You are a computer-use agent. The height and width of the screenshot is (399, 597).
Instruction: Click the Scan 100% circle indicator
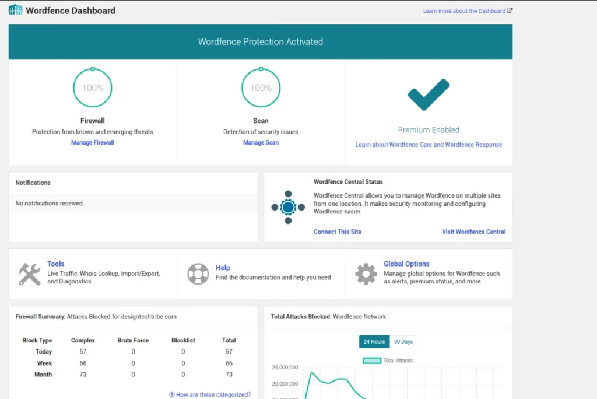point(261,87)
